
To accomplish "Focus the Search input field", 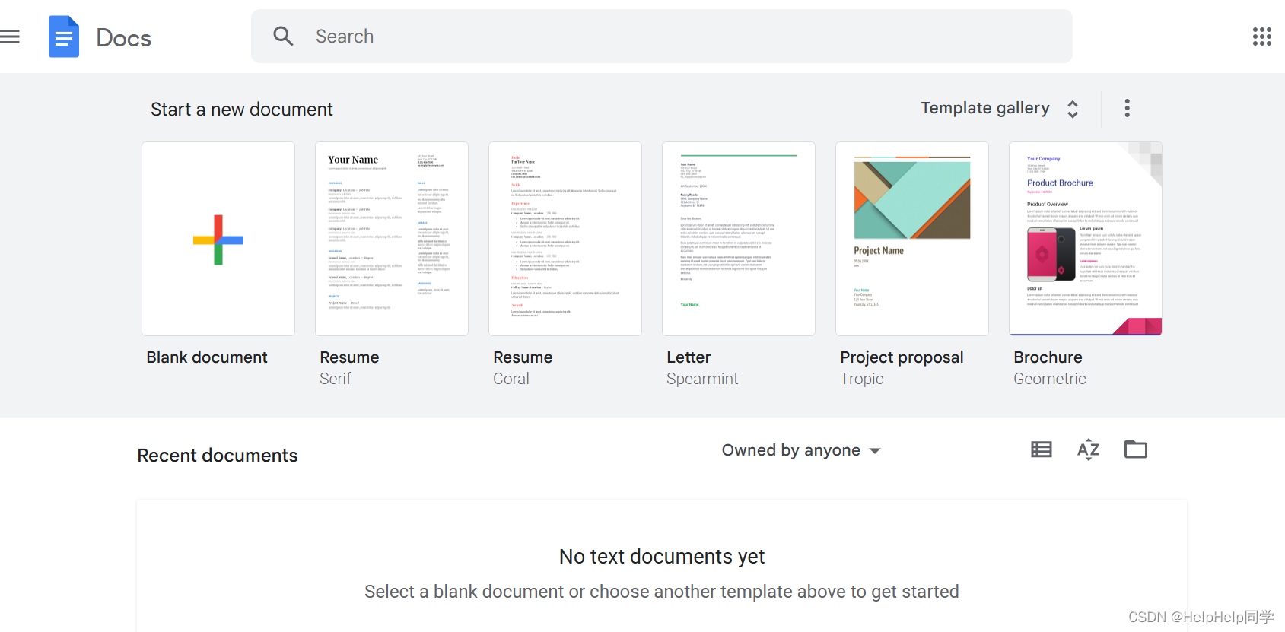I will tap(661, 37).
